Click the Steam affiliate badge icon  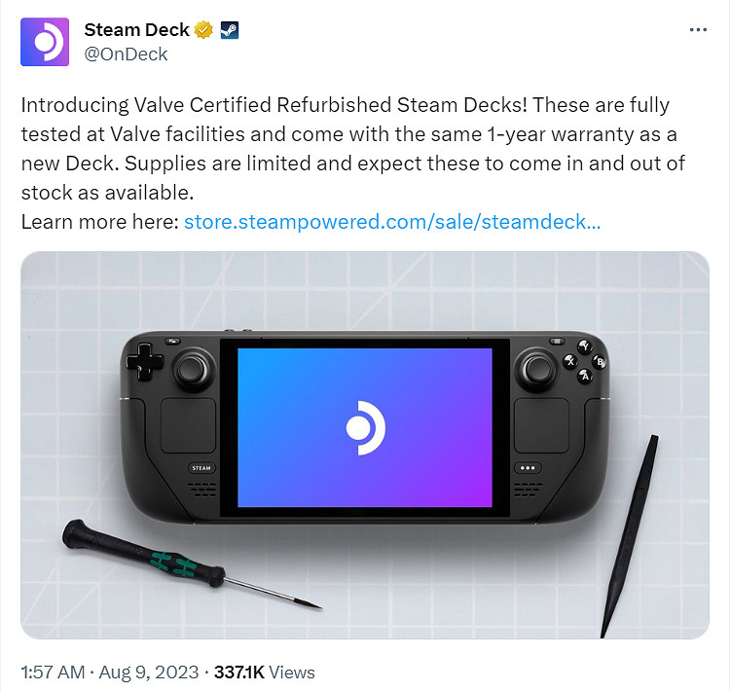pos(230,30)
